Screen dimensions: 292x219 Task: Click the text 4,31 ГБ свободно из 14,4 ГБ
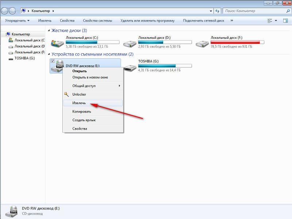pos(159,70)
